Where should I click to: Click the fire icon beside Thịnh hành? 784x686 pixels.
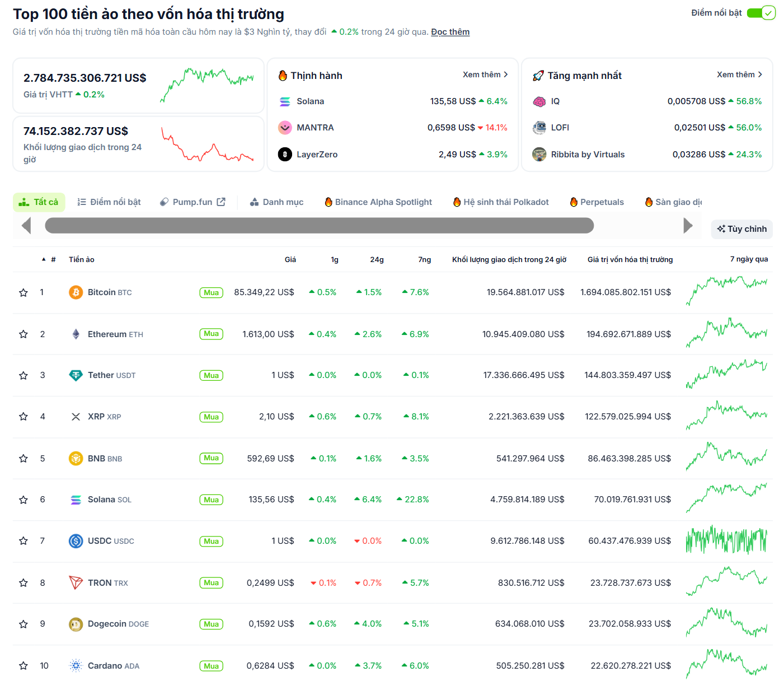[283, 75]
